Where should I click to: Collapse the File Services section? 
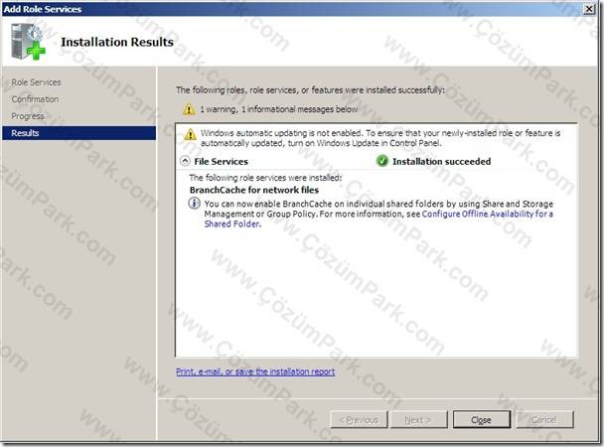click(185, 161)
